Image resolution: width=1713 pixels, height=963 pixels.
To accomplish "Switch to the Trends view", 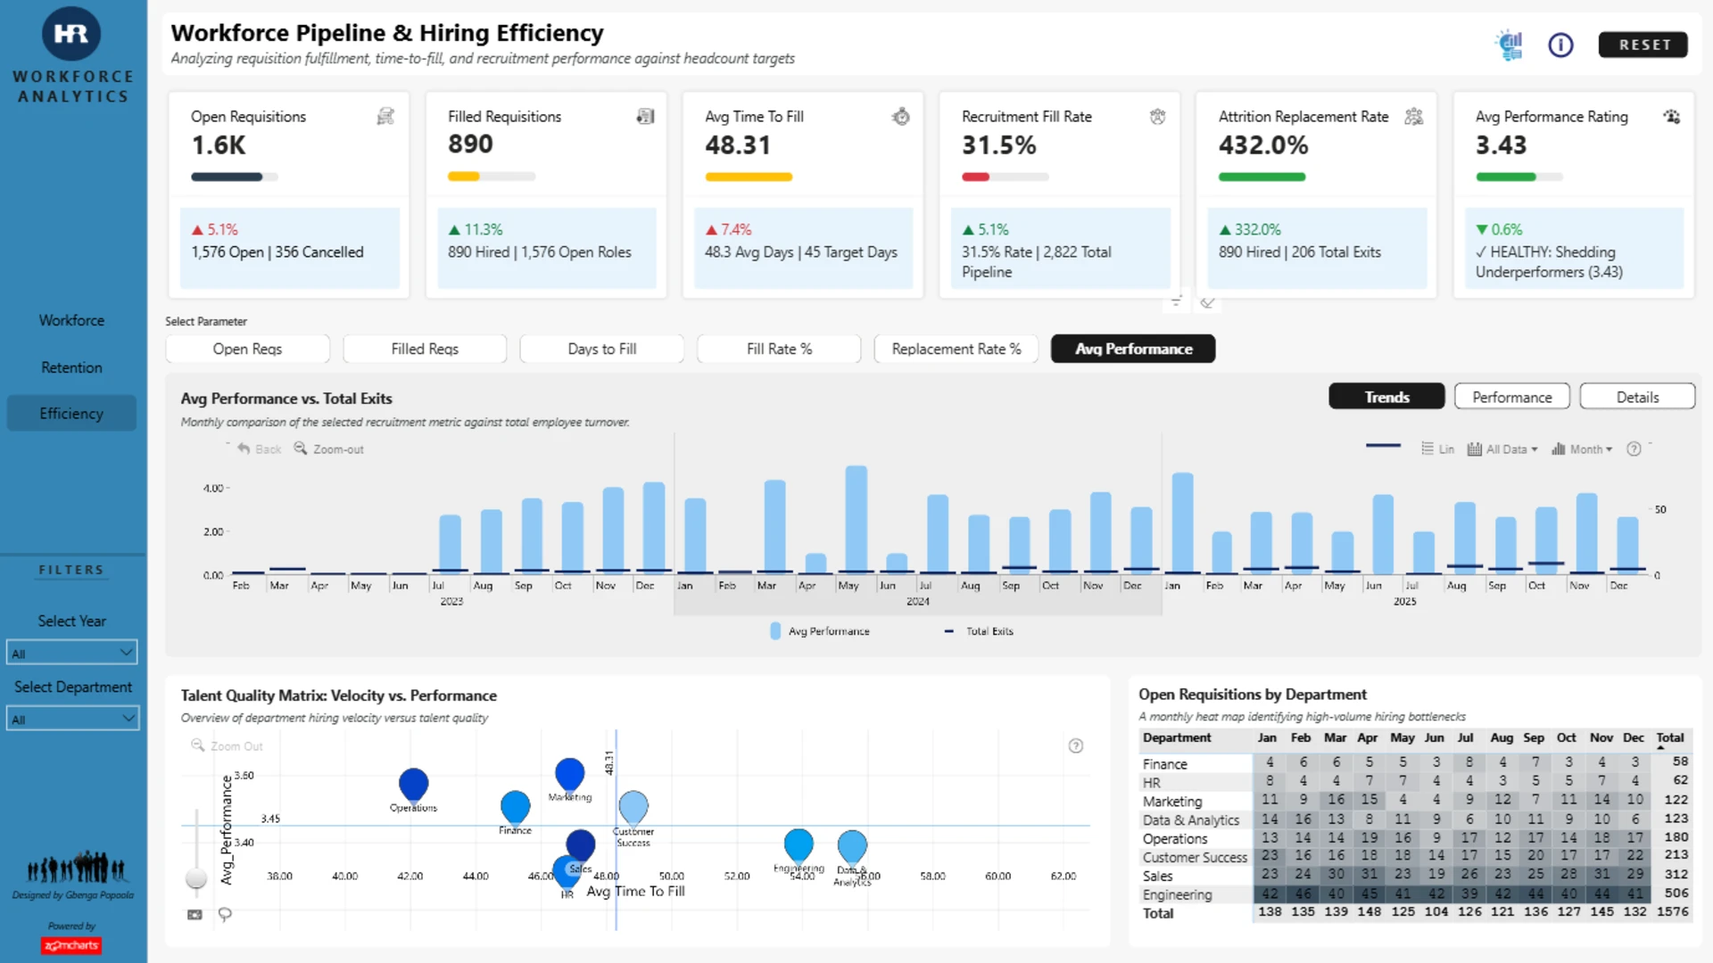I will [1386, 397].
